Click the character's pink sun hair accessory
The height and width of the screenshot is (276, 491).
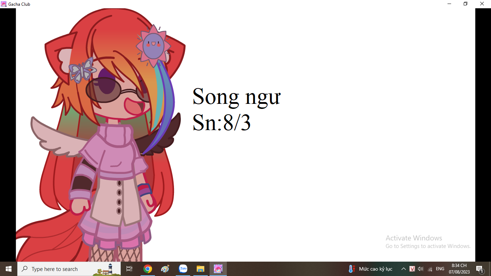point(153,46)
